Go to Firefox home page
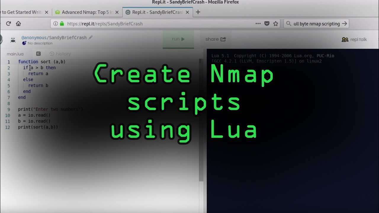This screenshot has width=379, height=213. 18,24
